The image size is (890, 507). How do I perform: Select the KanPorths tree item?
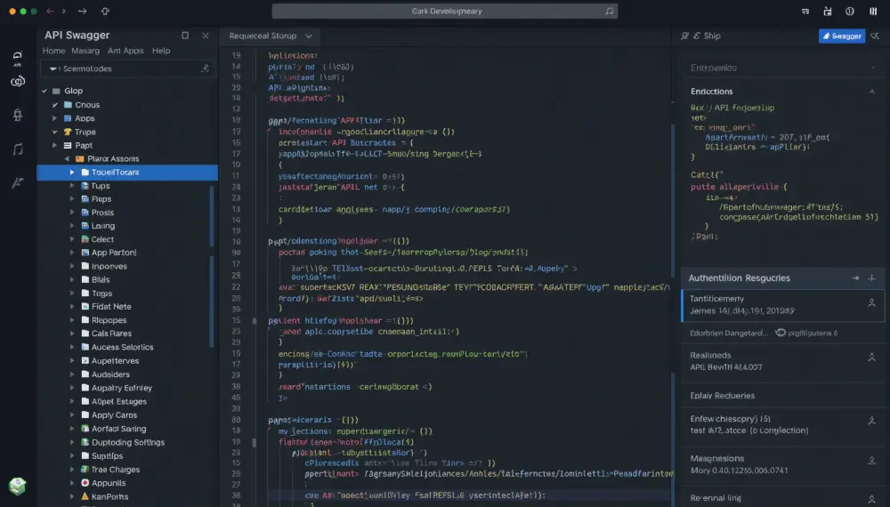(109, 496)
